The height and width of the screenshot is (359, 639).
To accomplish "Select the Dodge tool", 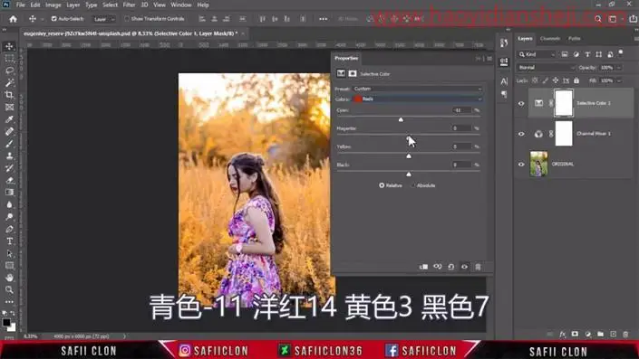I will click(9, 217).
